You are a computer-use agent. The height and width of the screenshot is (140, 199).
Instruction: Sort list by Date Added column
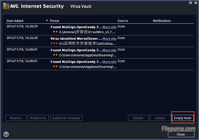15,21
